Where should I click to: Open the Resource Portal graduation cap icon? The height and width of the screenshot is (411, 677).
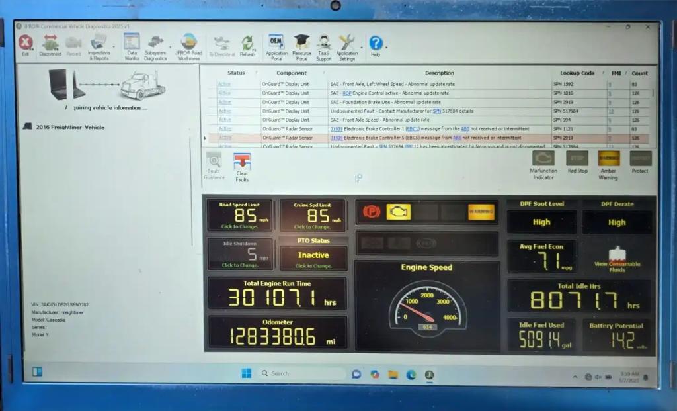(x=301, y=44)
